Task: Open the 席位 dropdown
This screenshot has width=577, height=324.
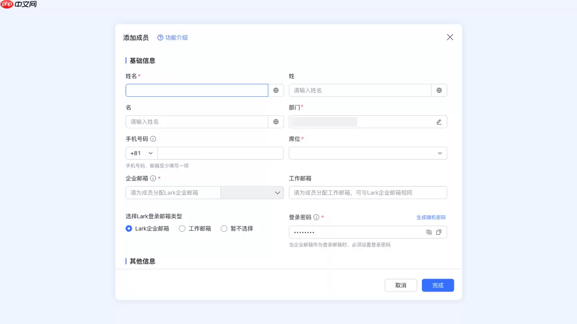Action: [440, 153]
